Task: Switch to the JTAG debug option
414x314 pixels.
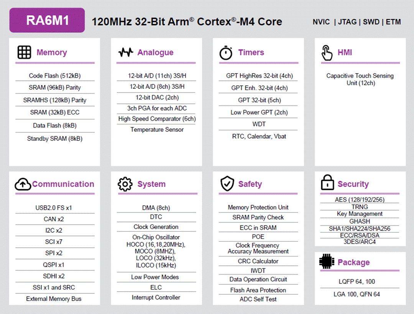Action: (x=347, y=22)
